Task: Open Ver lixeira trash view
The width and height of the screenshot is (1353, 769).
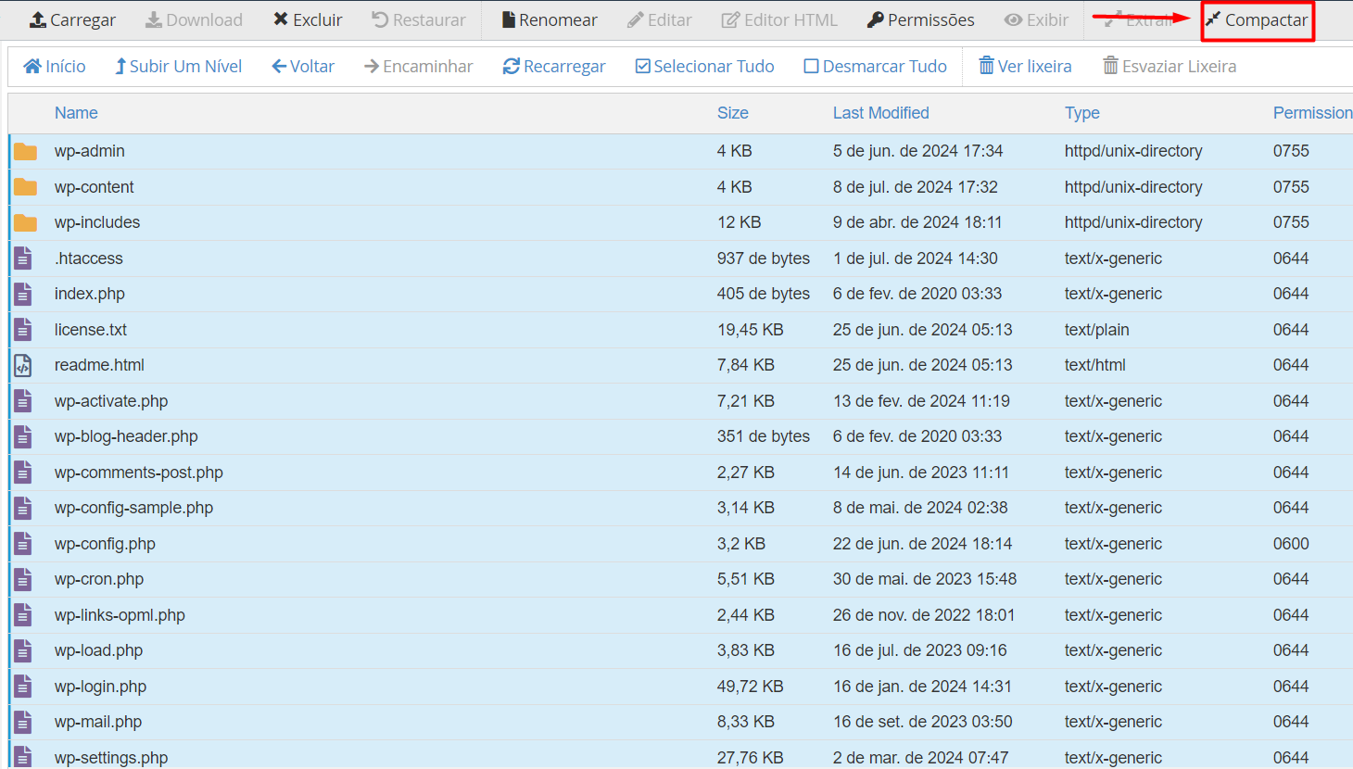Action: coord(1025,67)
